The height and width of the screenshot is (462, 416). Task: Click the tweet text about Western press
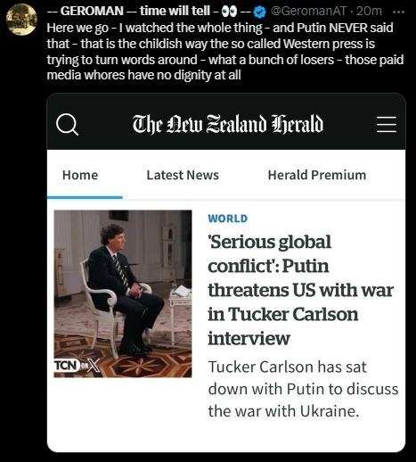point(225,52)
